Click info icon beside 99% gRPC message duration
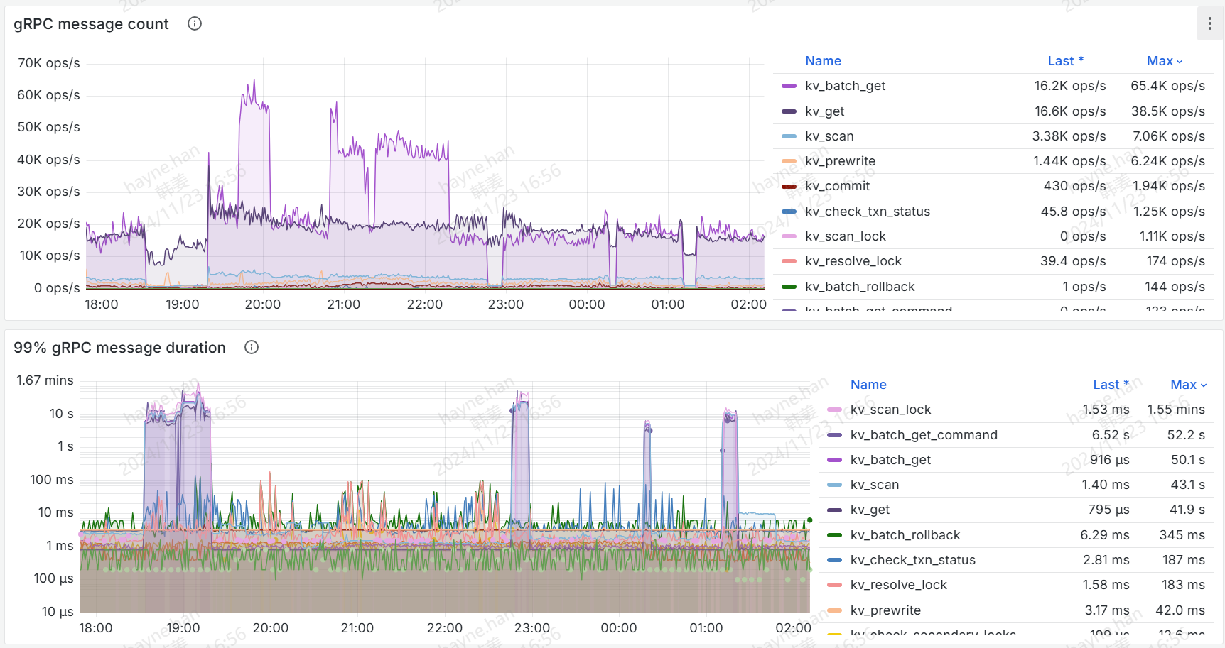Viewport: 1225px width, 648px height. point(252,347)
